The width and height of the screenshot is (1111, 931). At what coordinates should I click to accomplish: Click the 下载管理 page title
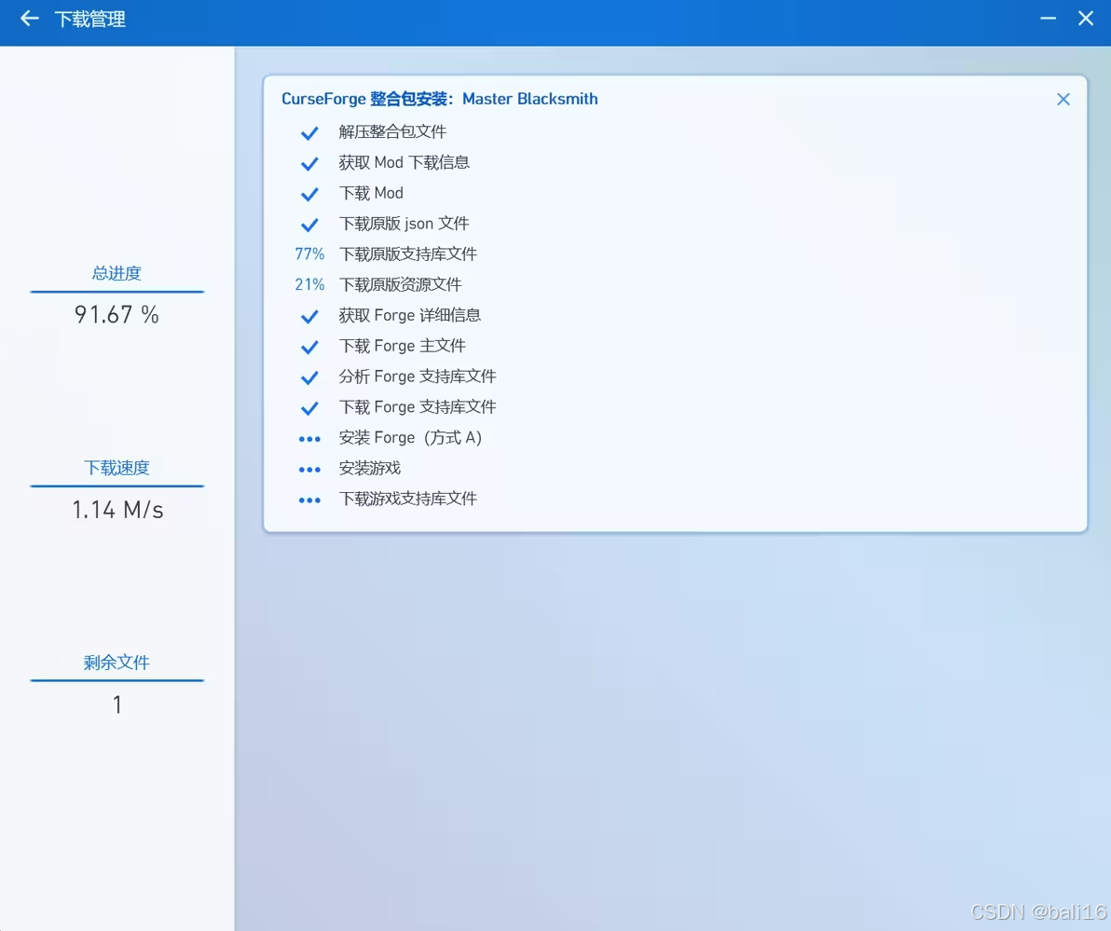tap(90, 20)
